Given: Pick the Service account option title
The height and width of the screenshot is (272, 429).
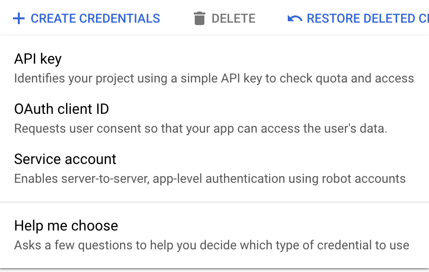Looking at the screenshot, I should 66,159.
